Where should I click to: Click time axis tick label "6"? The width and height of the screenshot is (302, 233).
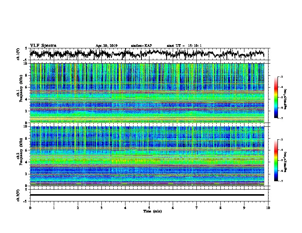pos(173,208)
